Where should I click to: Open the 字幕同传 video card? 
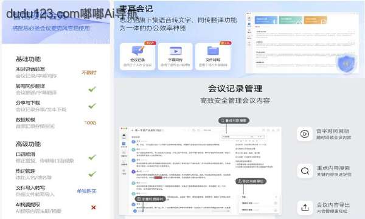tap(175, 57)
